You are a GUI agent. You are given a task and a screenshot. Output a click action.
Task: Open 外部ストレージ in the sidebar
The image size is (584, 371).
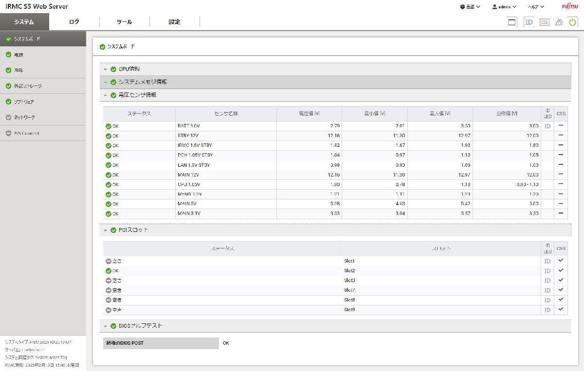[28, 86]
